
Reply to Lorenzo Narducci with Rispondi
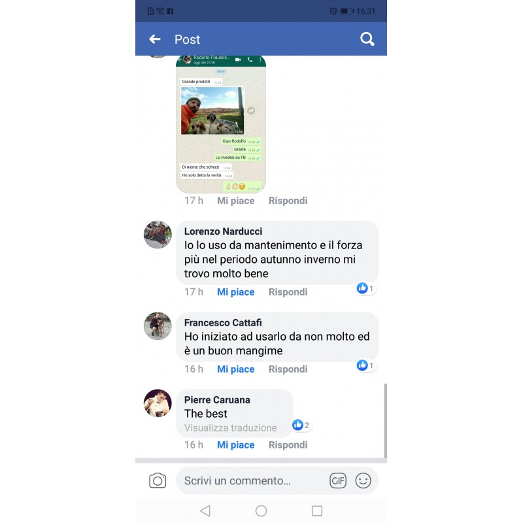tap(288, 292)
